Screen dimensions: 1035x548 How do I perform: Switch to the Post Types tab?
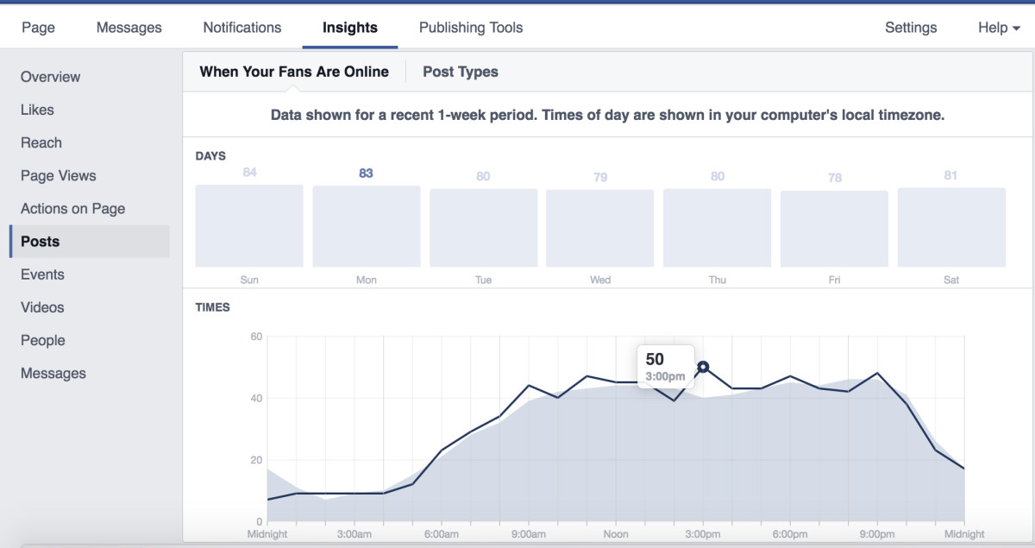(460, 72)
